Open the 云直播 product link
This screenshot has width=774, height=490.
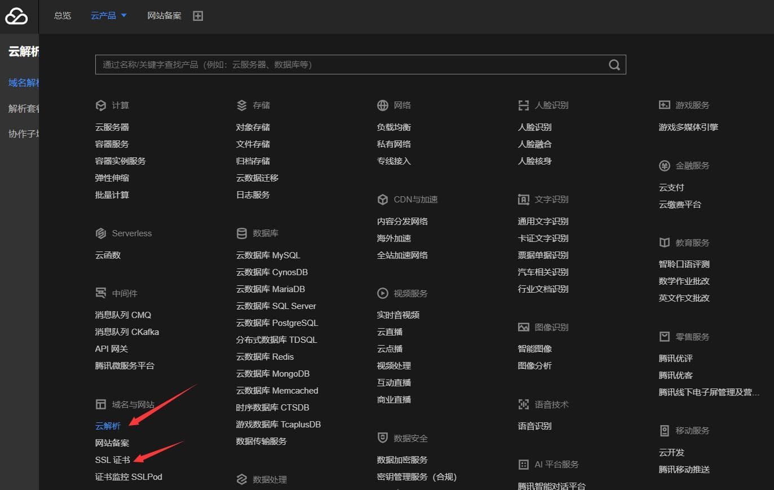(390, 332)
